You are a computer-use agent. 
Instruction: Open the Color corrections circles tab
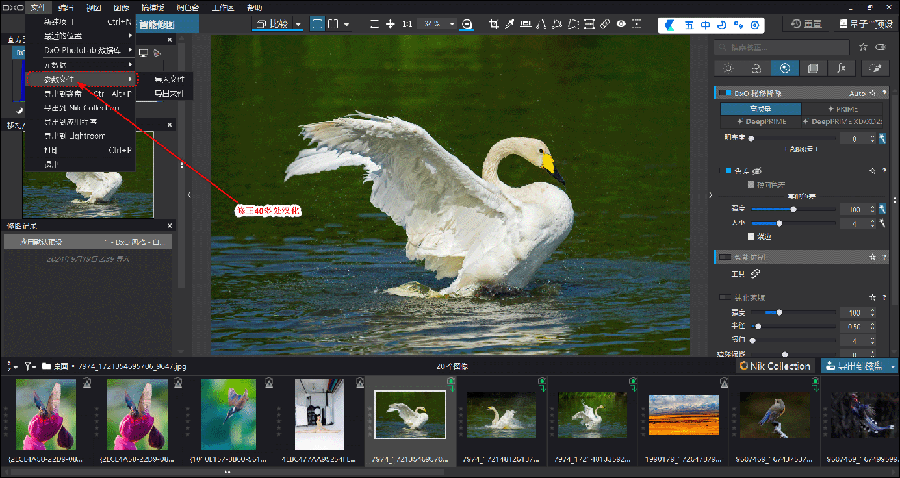pos(756,68)
